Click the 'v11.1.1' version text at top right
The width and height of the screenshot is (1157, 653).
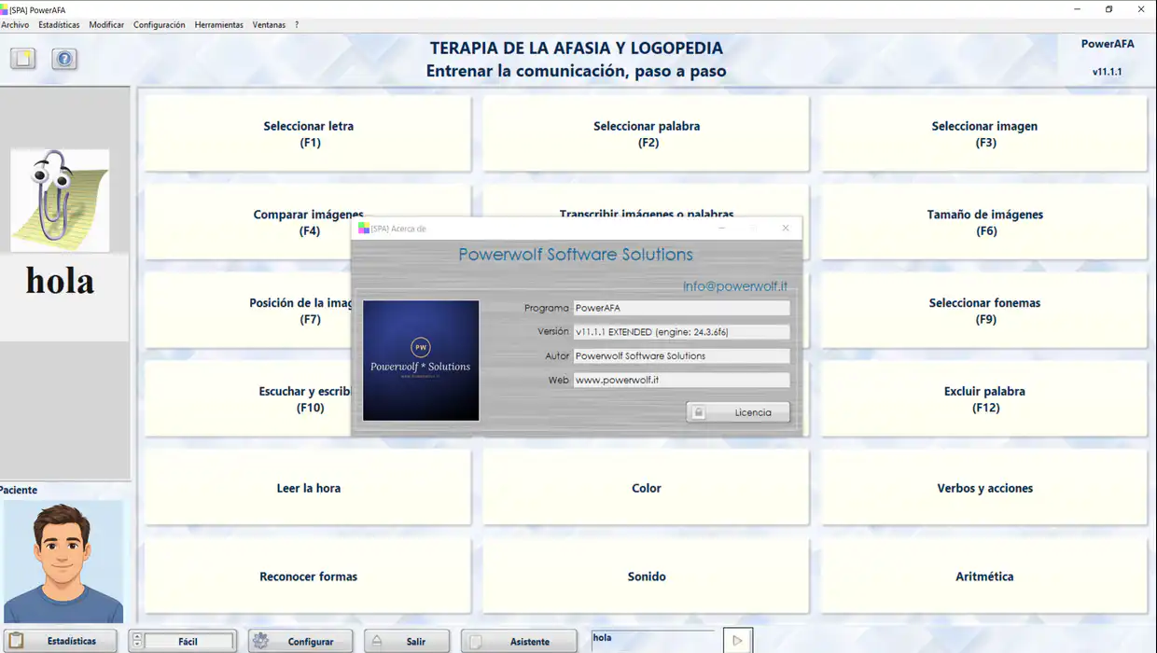tap(1107, 72)
